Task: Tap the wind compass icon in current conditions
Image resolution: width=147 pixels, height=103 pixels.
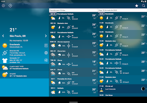Action: pyautogui.click(x=5, y=53)
